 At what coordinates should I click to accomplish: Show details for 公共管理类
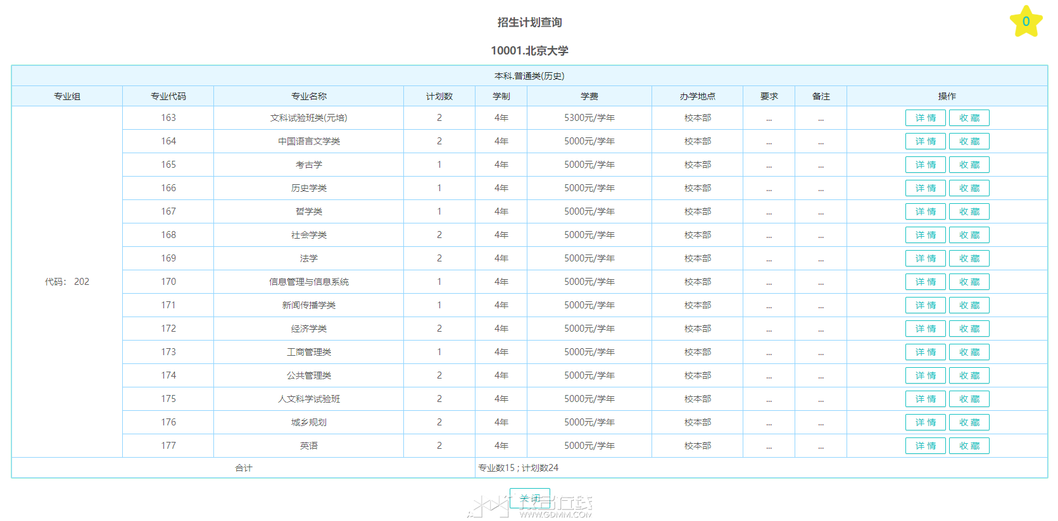pos(925,375)
